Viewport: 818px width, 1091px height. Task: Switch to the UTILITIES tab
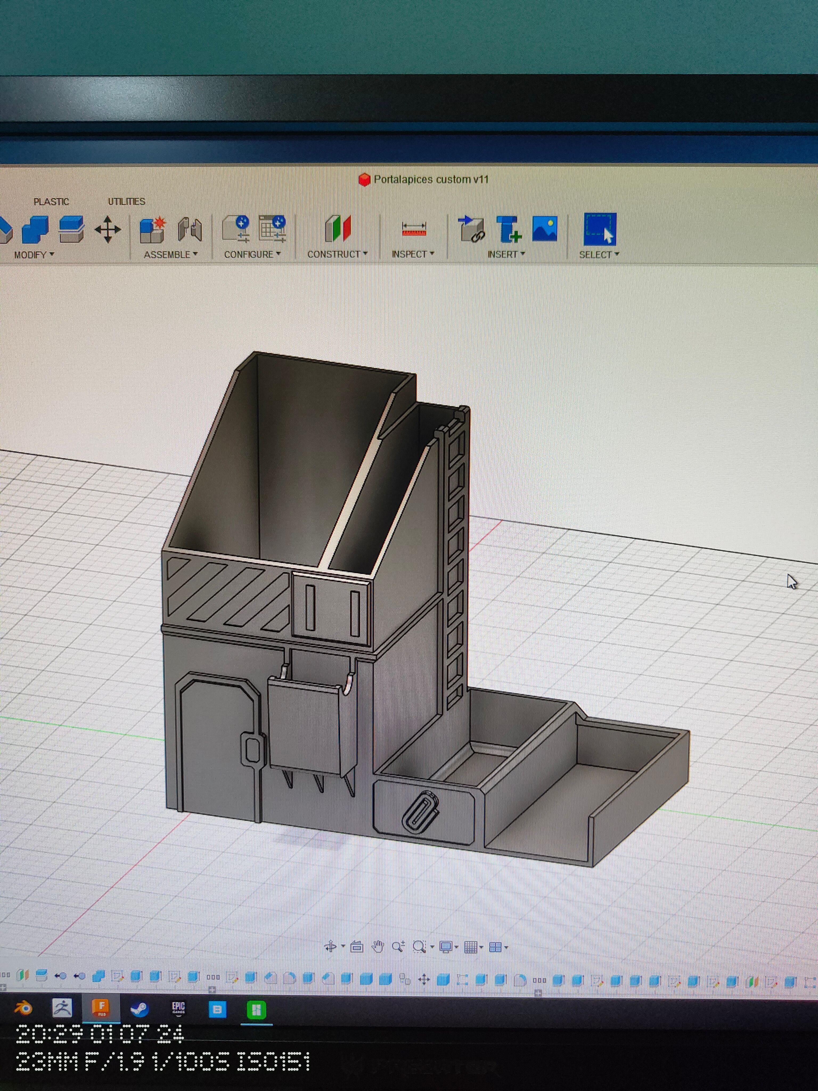(127, 201)
